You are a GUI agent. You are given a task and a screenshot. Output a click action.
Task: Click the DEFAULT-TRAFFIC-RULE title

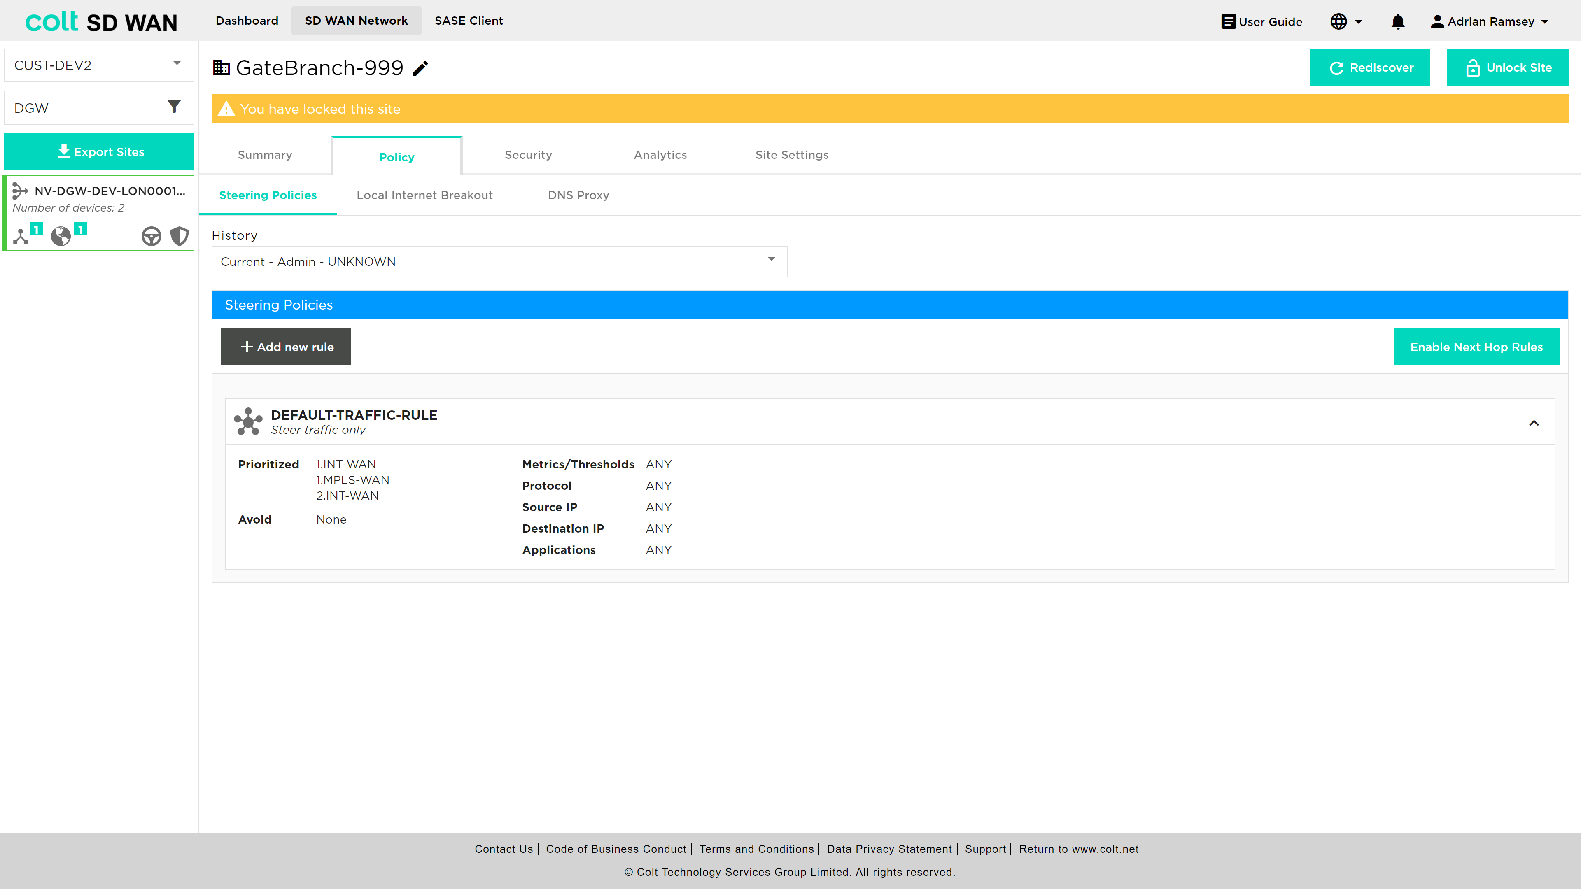pyautogui.click(x=354, y=415)
